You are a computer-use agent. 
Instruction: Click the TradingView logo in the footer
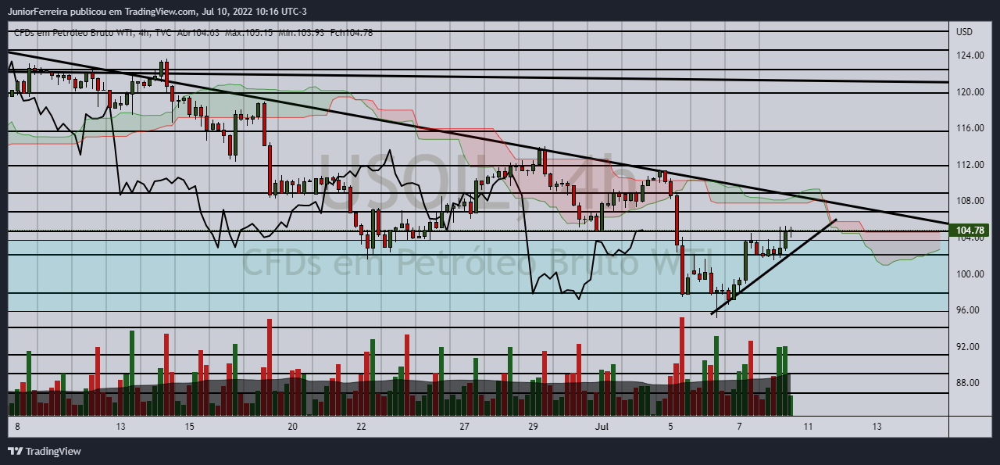point(45,451)
